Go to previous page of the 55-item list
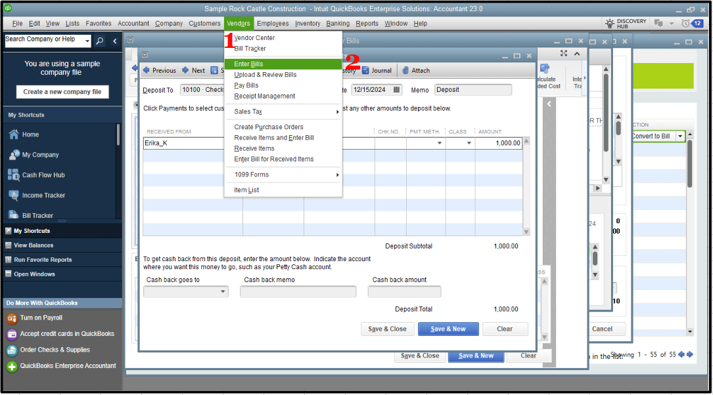 pos(681,354)
